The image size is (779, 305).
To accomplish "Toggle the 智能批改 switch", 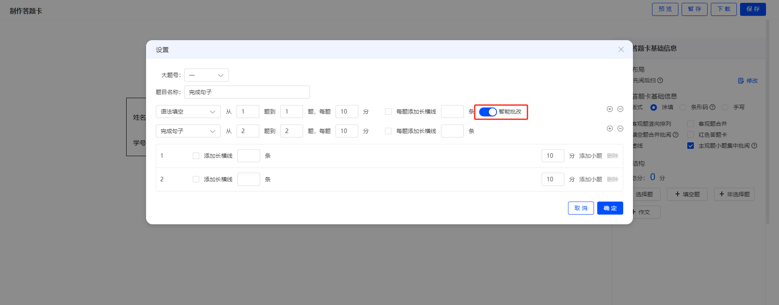I will click(488, 112).
